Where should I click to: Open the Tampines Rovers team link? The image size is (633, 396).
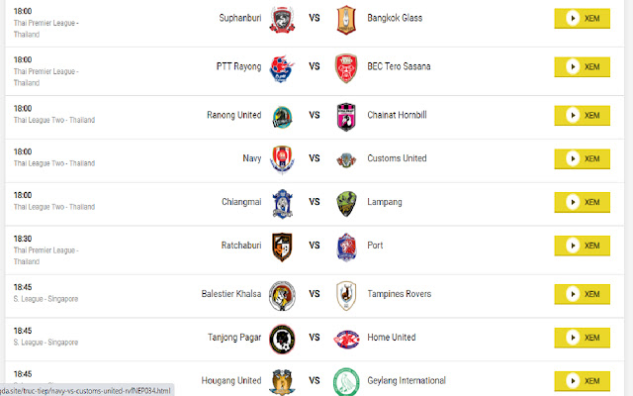pyautogui.click(x=399, y=294)
